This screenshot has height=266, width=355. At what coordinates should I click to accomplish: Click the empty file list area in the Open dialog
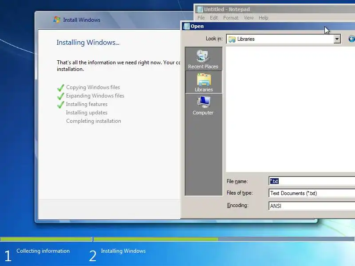pos(291,109)
